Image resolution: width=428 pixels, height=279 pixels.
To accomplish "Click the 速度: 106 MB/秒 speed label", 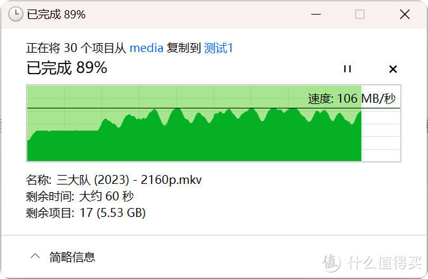I will click(x=351, y=98).
